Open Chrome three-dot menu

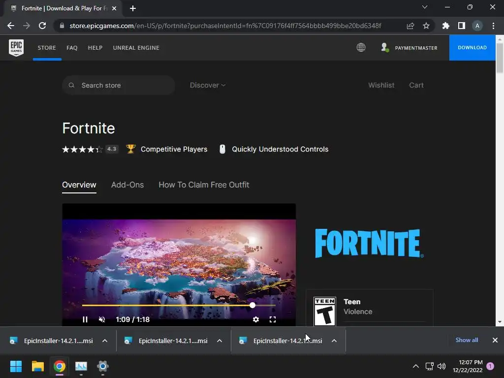coord(493,26)
